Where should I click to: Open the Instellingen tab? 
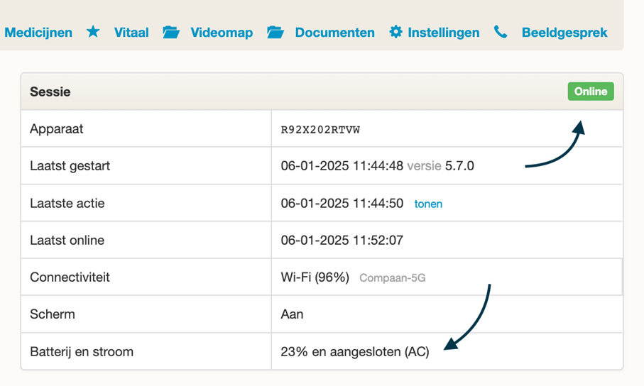point(444,33)
